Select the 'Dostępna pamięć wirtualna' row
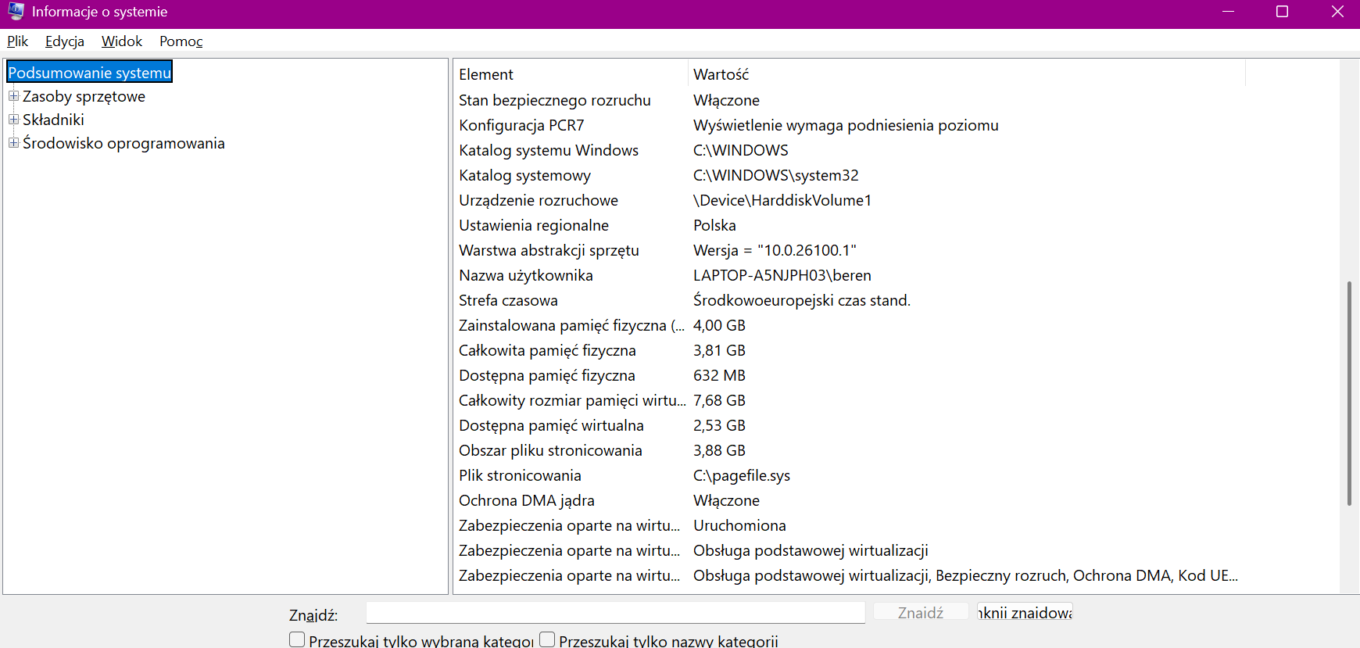Viewport: 1360px width, 648px height. 850,425
